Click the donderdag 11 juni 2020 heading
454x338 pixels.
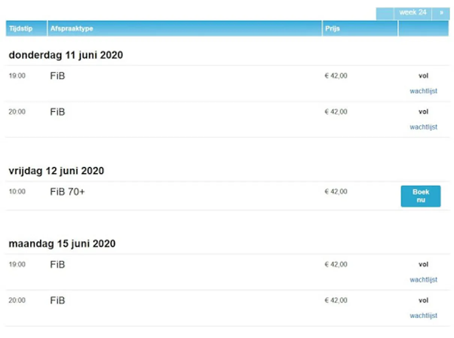(x=66, y=55)
